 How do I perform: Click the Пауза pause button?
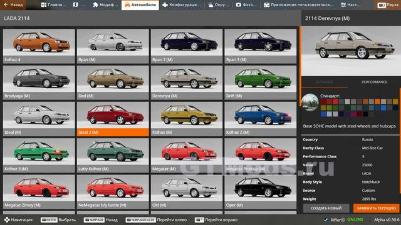click(x=388, y=5)
